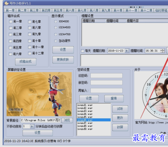Click the 背景路径 input field

(41, 120)
